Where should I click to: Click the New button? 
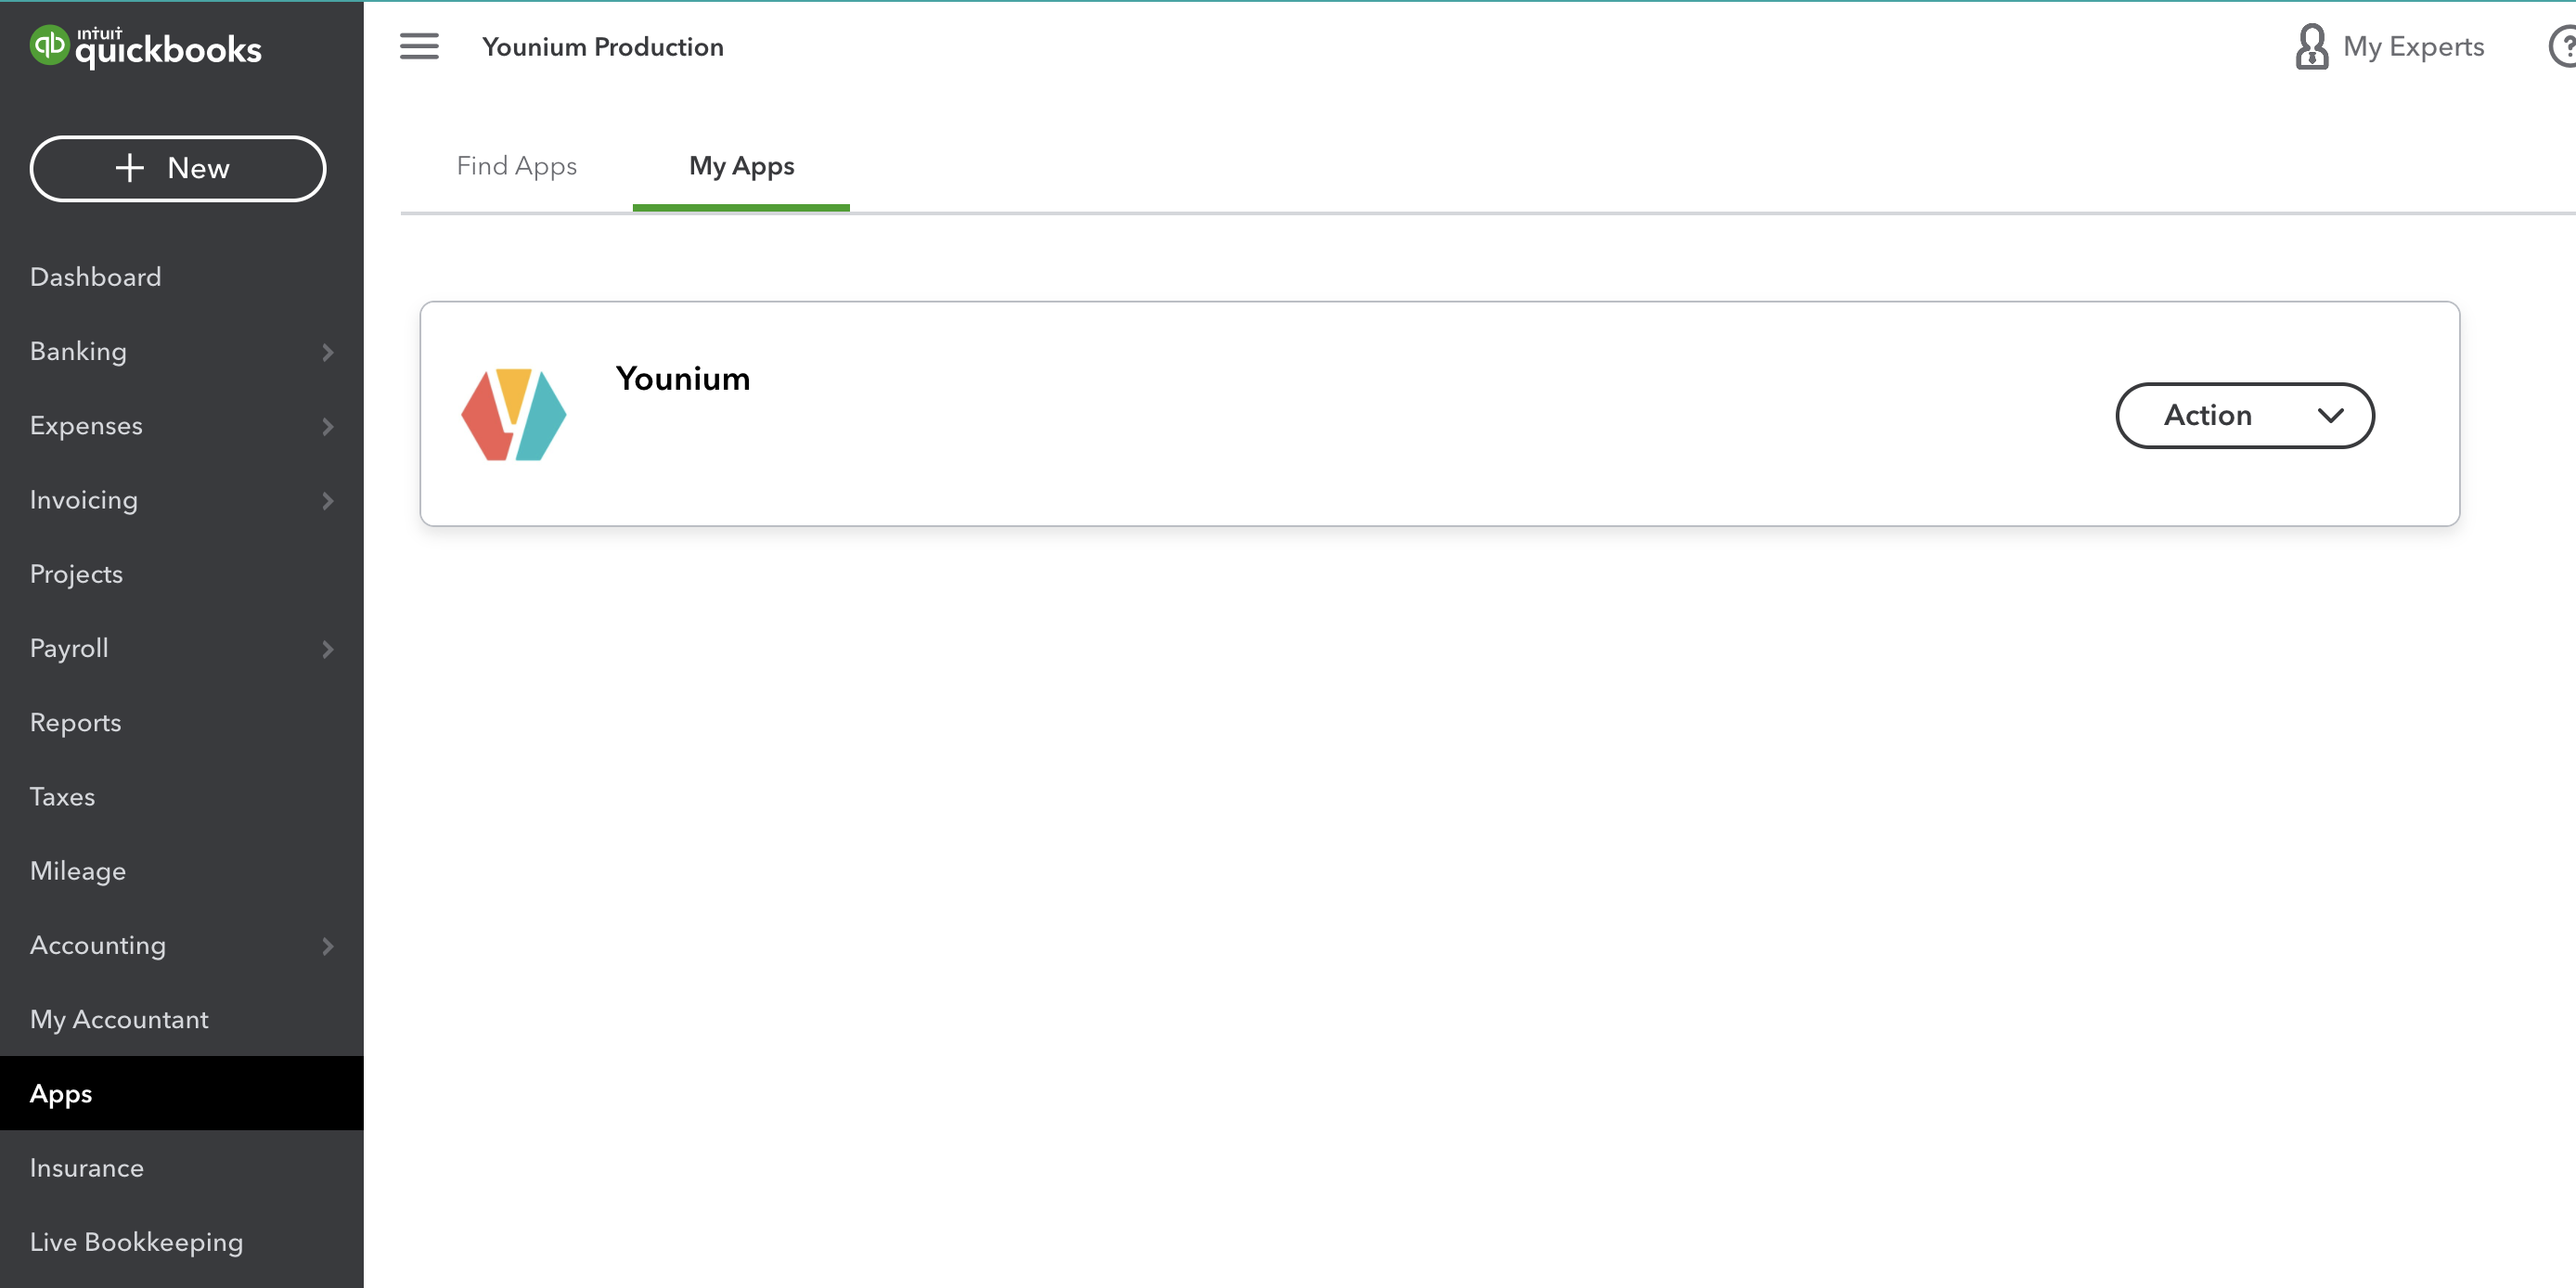tap(177, 168)
